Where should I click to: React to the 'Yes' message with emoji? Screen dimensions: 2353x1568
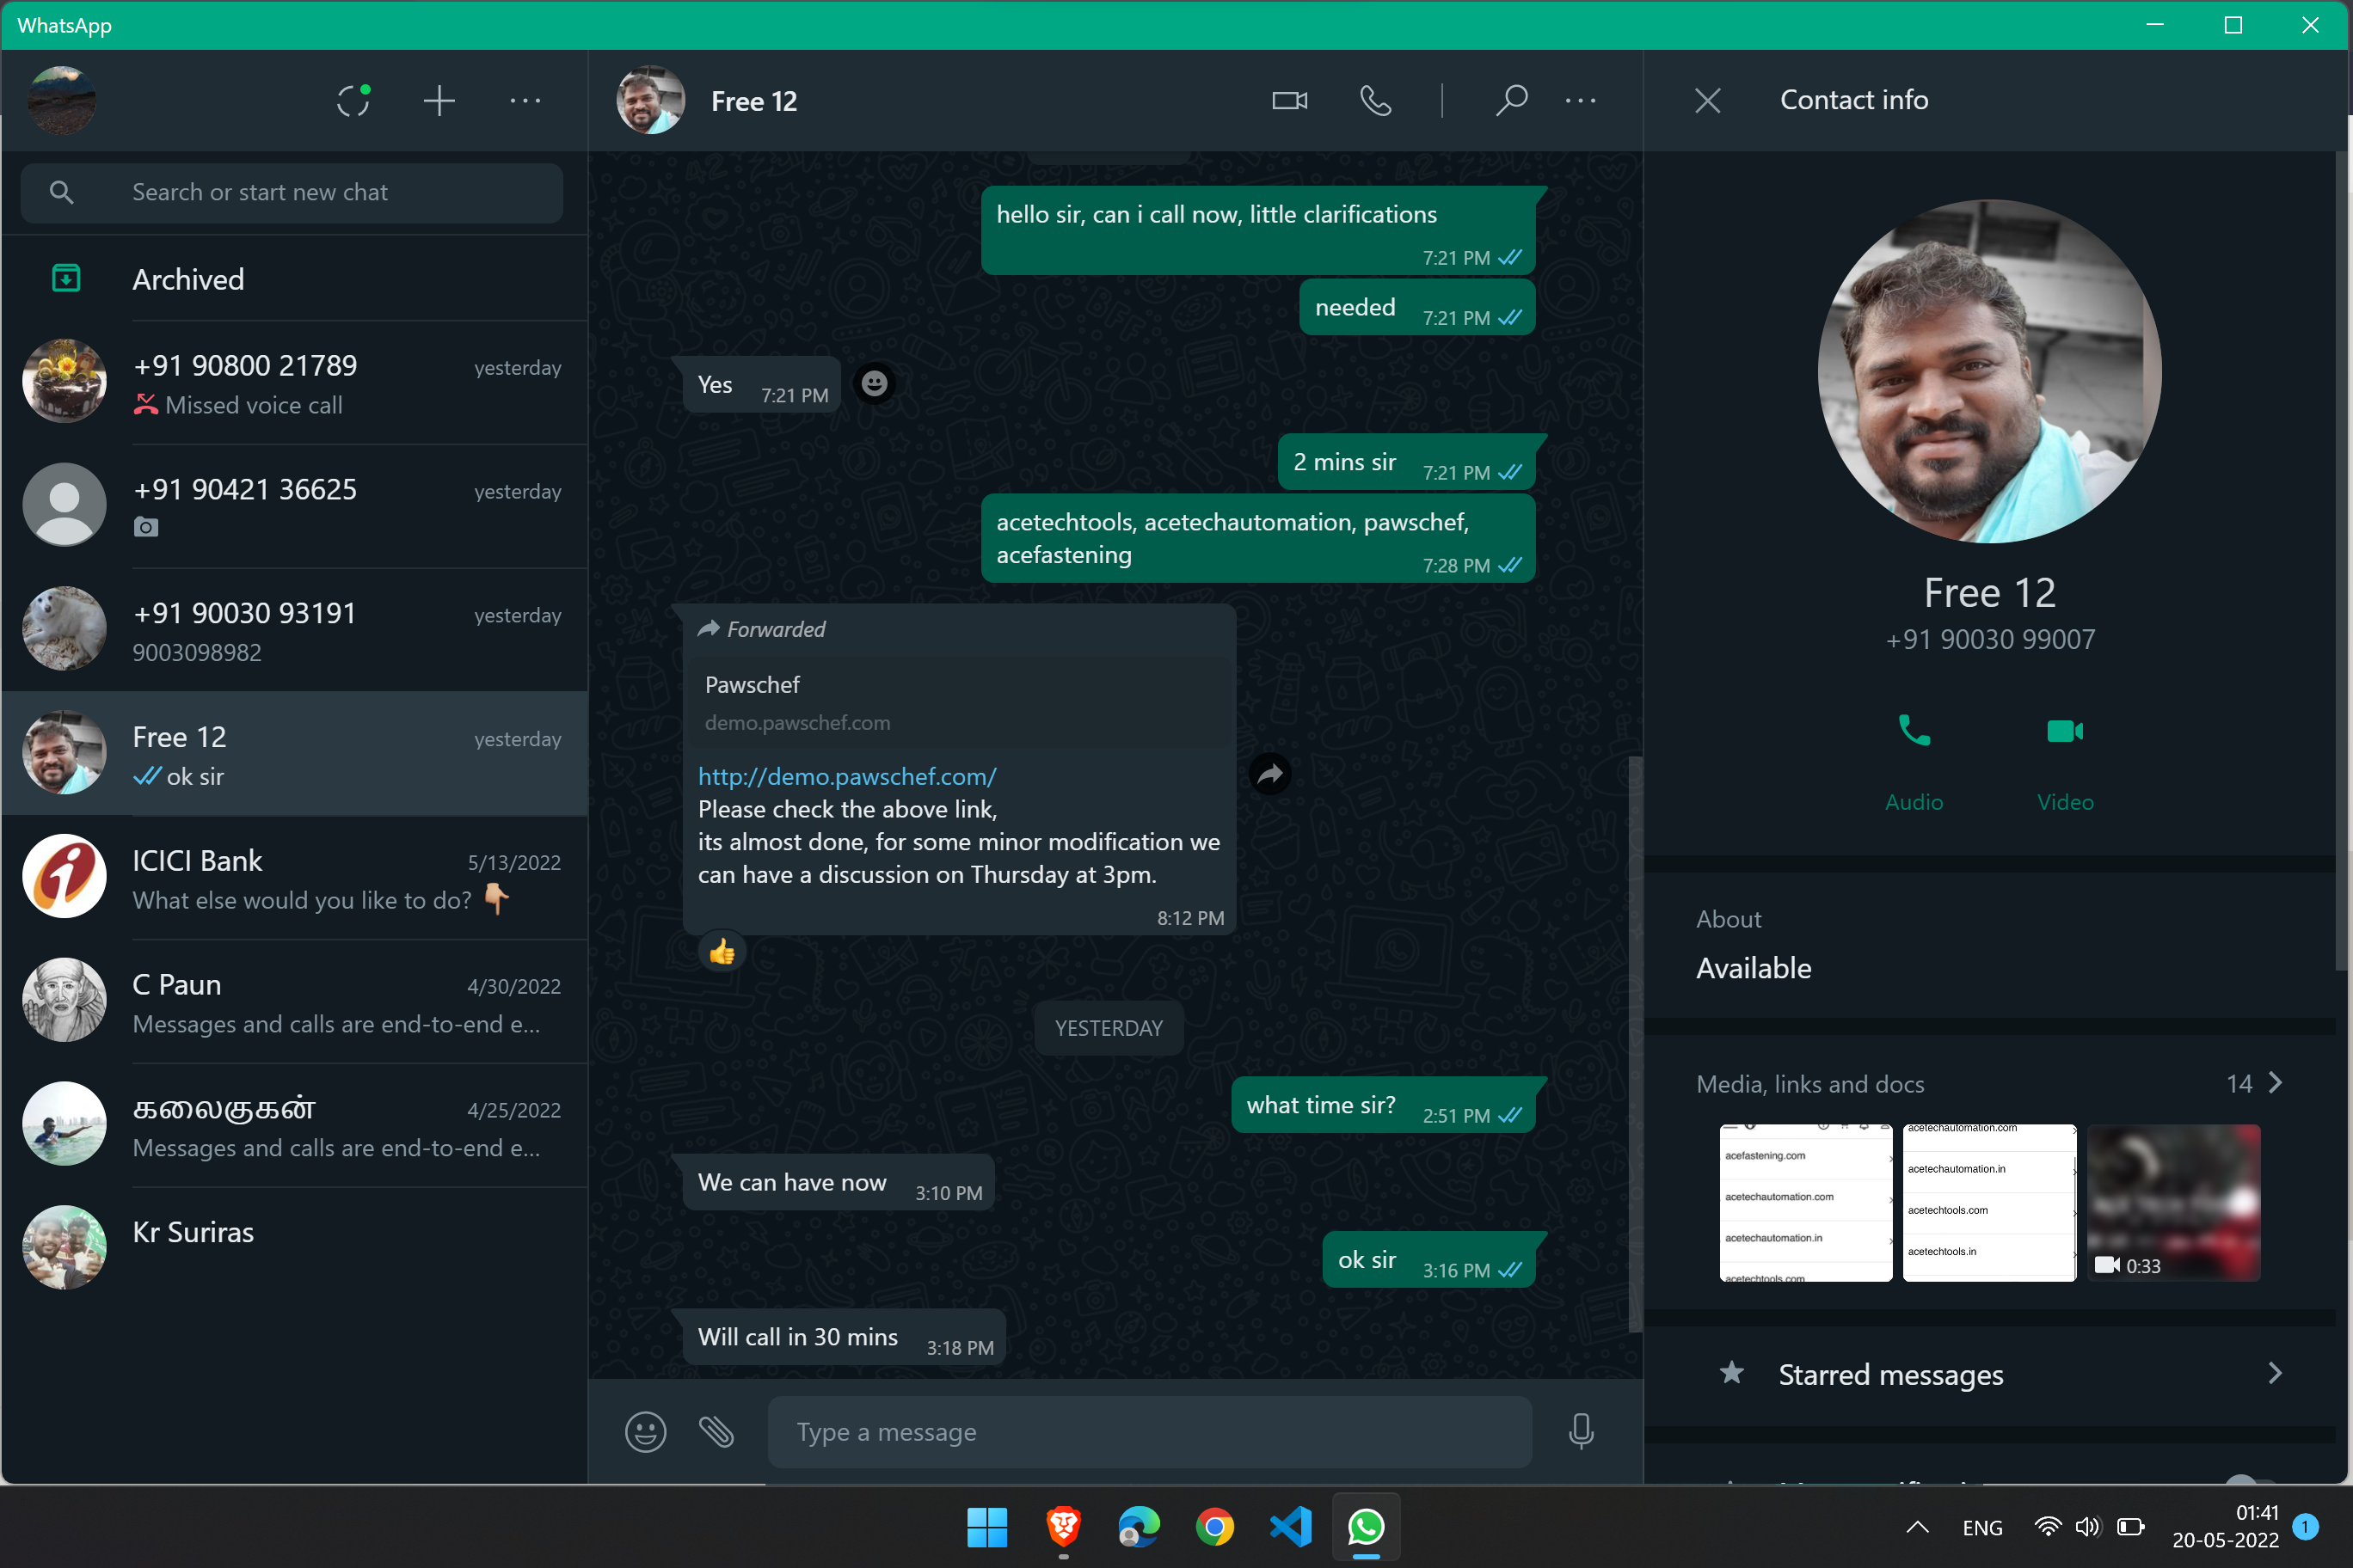click(x=875, y=384)
